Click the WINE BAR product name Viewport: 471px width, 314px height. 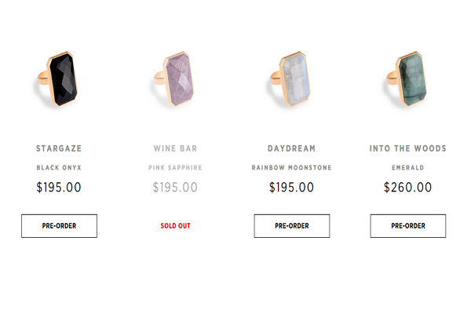tap(175, 148)
